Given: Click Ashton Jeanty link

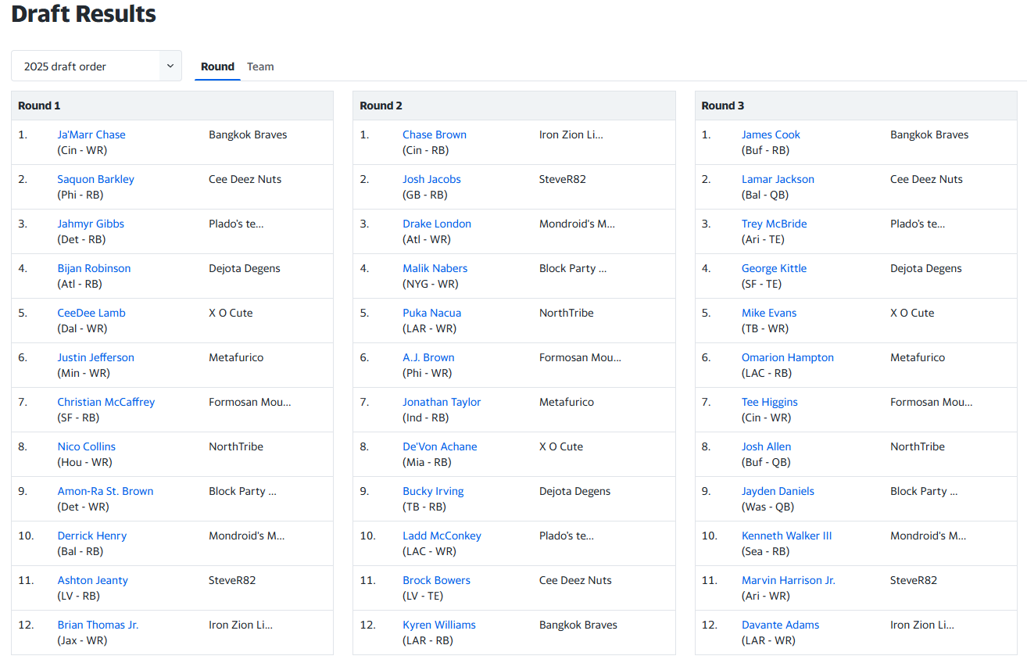Looking at the screenshot, I should pos(92,580).
